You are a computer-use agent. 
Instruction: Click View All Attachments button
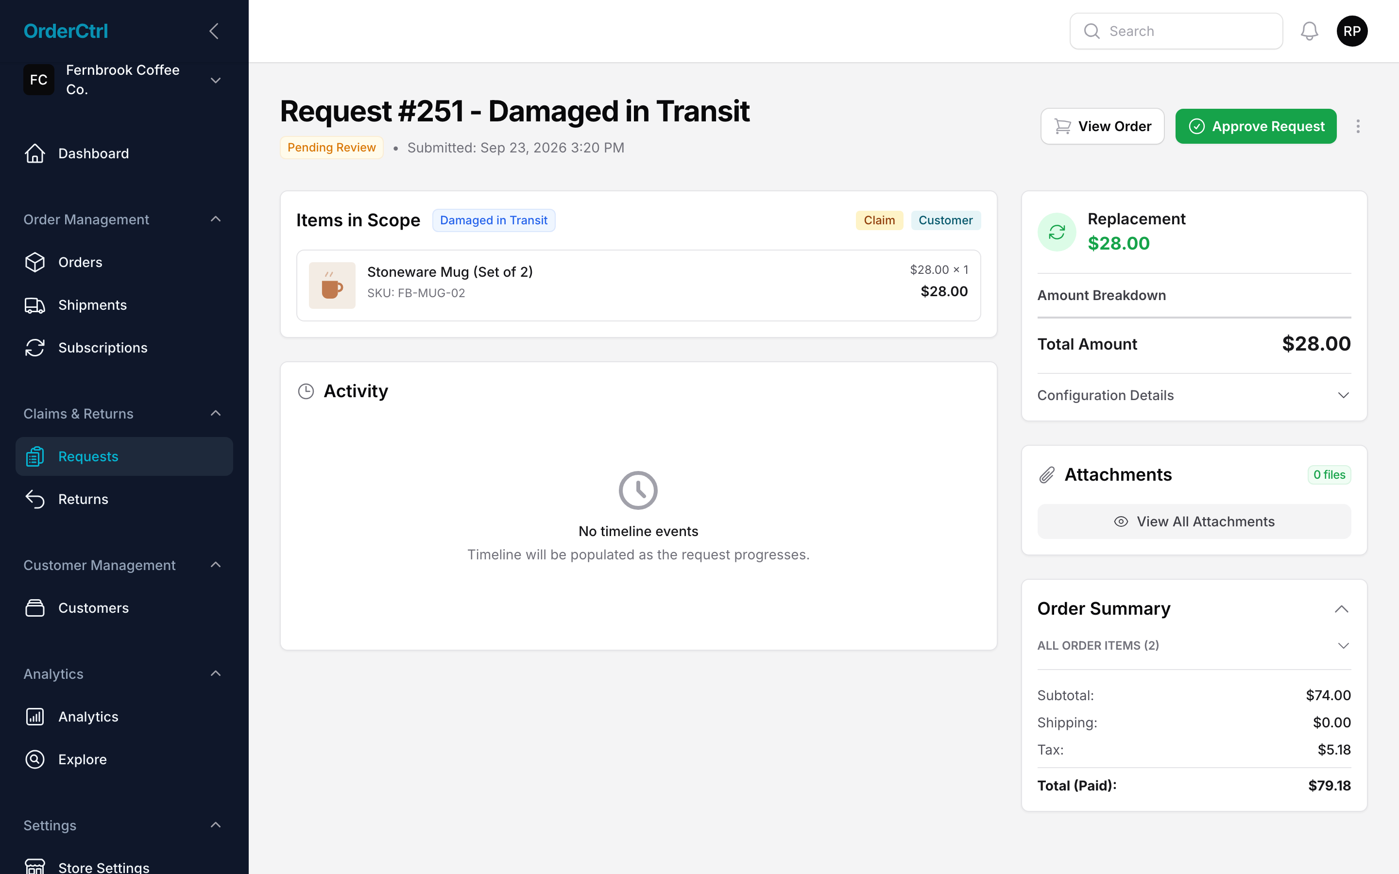click(x=1194, y=521)
